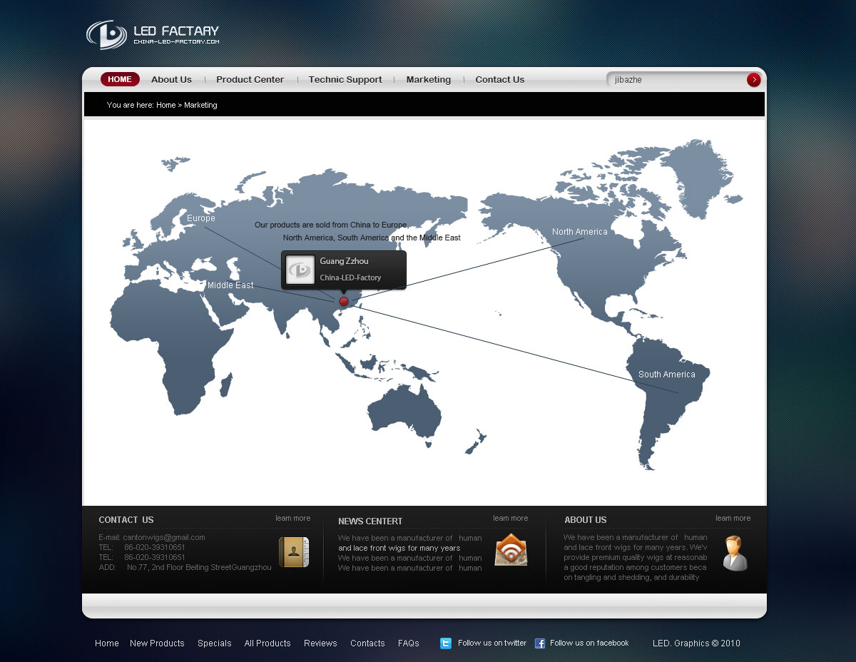Click the address book contact icon
This screenshot has width=856, height=662.
294,552
